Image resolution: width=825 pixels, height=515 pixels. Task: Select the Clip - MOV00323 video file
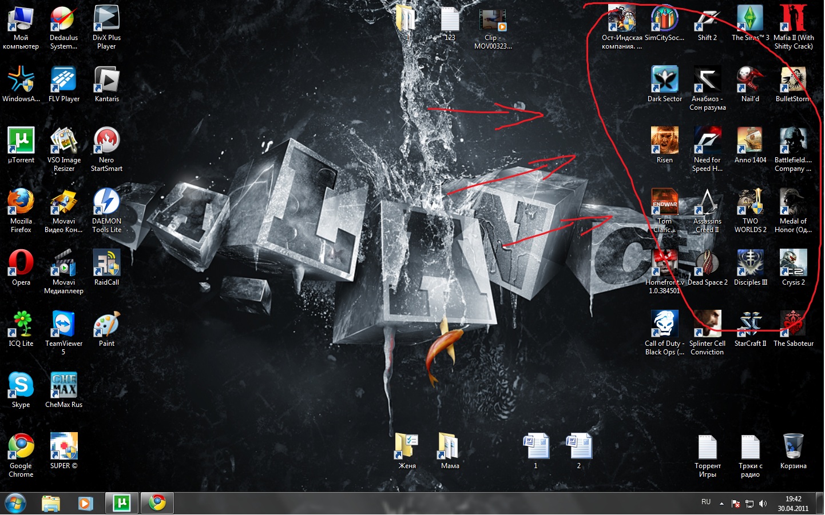(493, 28)
